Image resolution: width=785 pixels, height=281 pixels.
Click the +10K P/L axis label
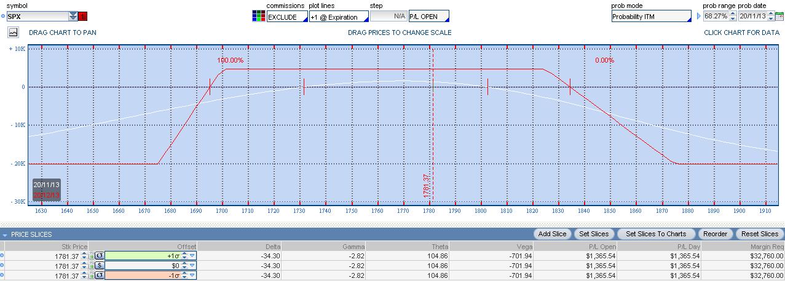point(17,48)
